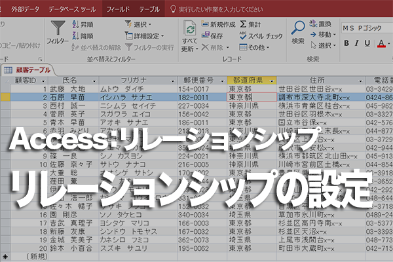
Task: Open the 削除 delete dropdown arrow
Action: pos(228,47)
